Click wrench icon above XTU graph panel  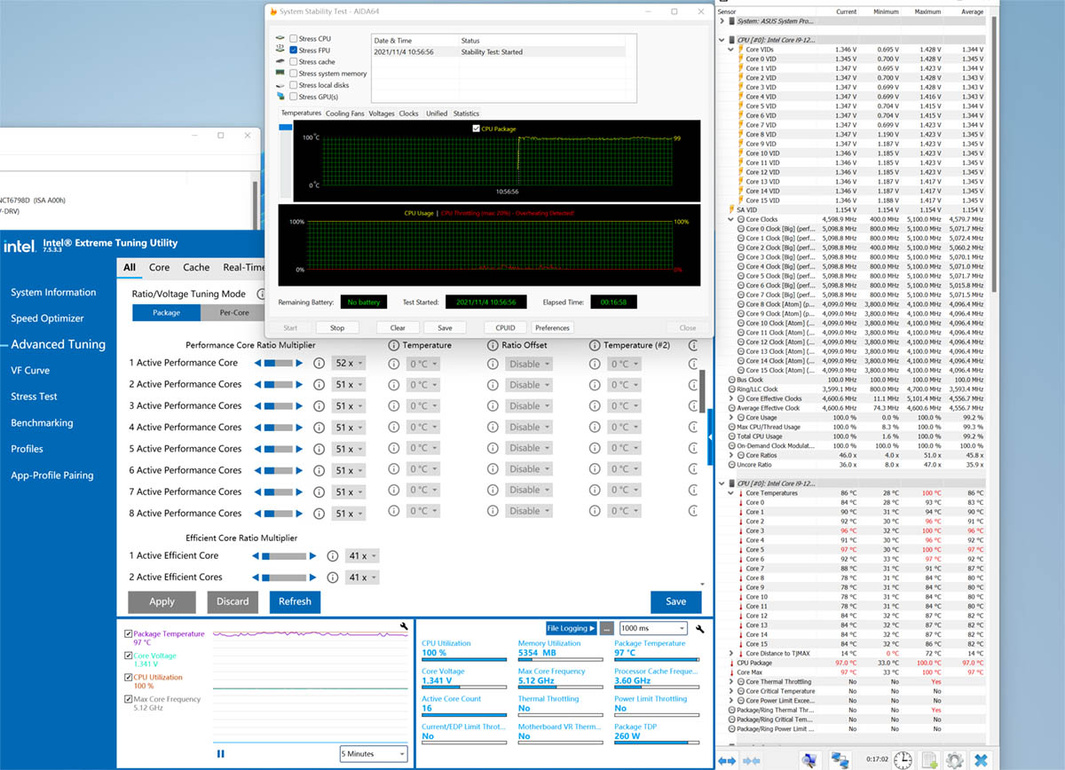pos(404,628)
